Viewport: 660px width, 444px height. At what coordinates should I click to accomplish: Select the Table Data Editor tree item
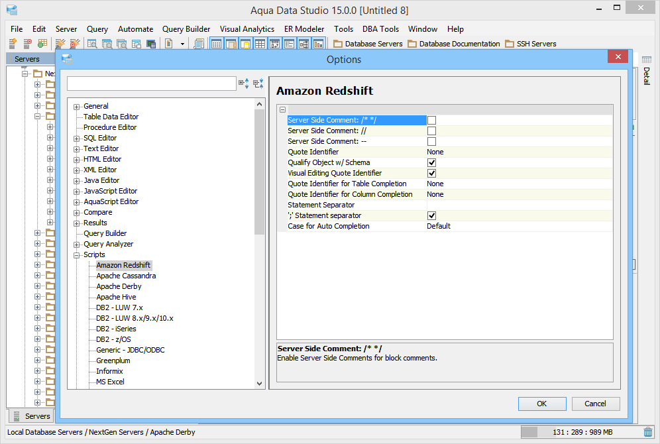pos(111,117)
